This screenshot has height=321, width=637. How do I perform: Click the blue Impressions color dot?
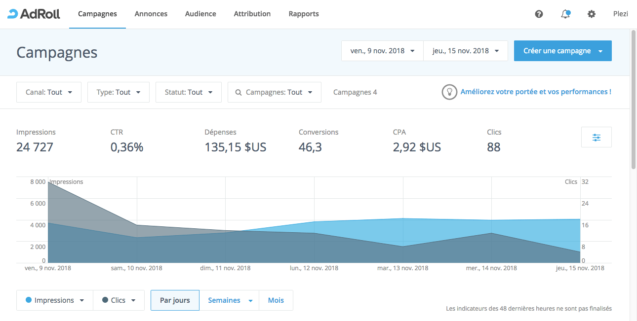(29, 300)
